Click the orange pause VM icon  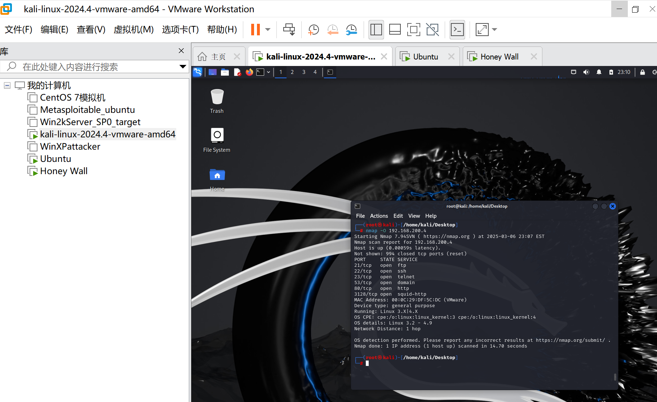[255, 30]
